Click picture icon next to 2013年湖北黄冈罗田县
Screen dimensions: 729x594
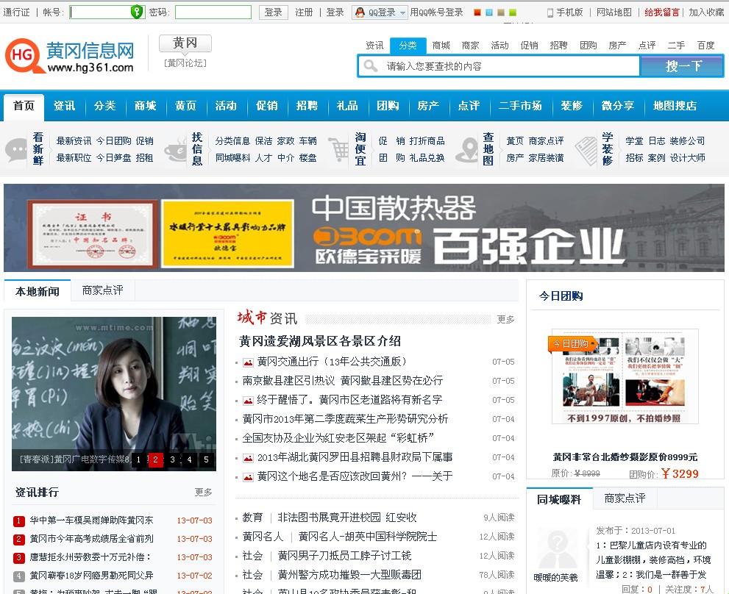tap(248, 458)
